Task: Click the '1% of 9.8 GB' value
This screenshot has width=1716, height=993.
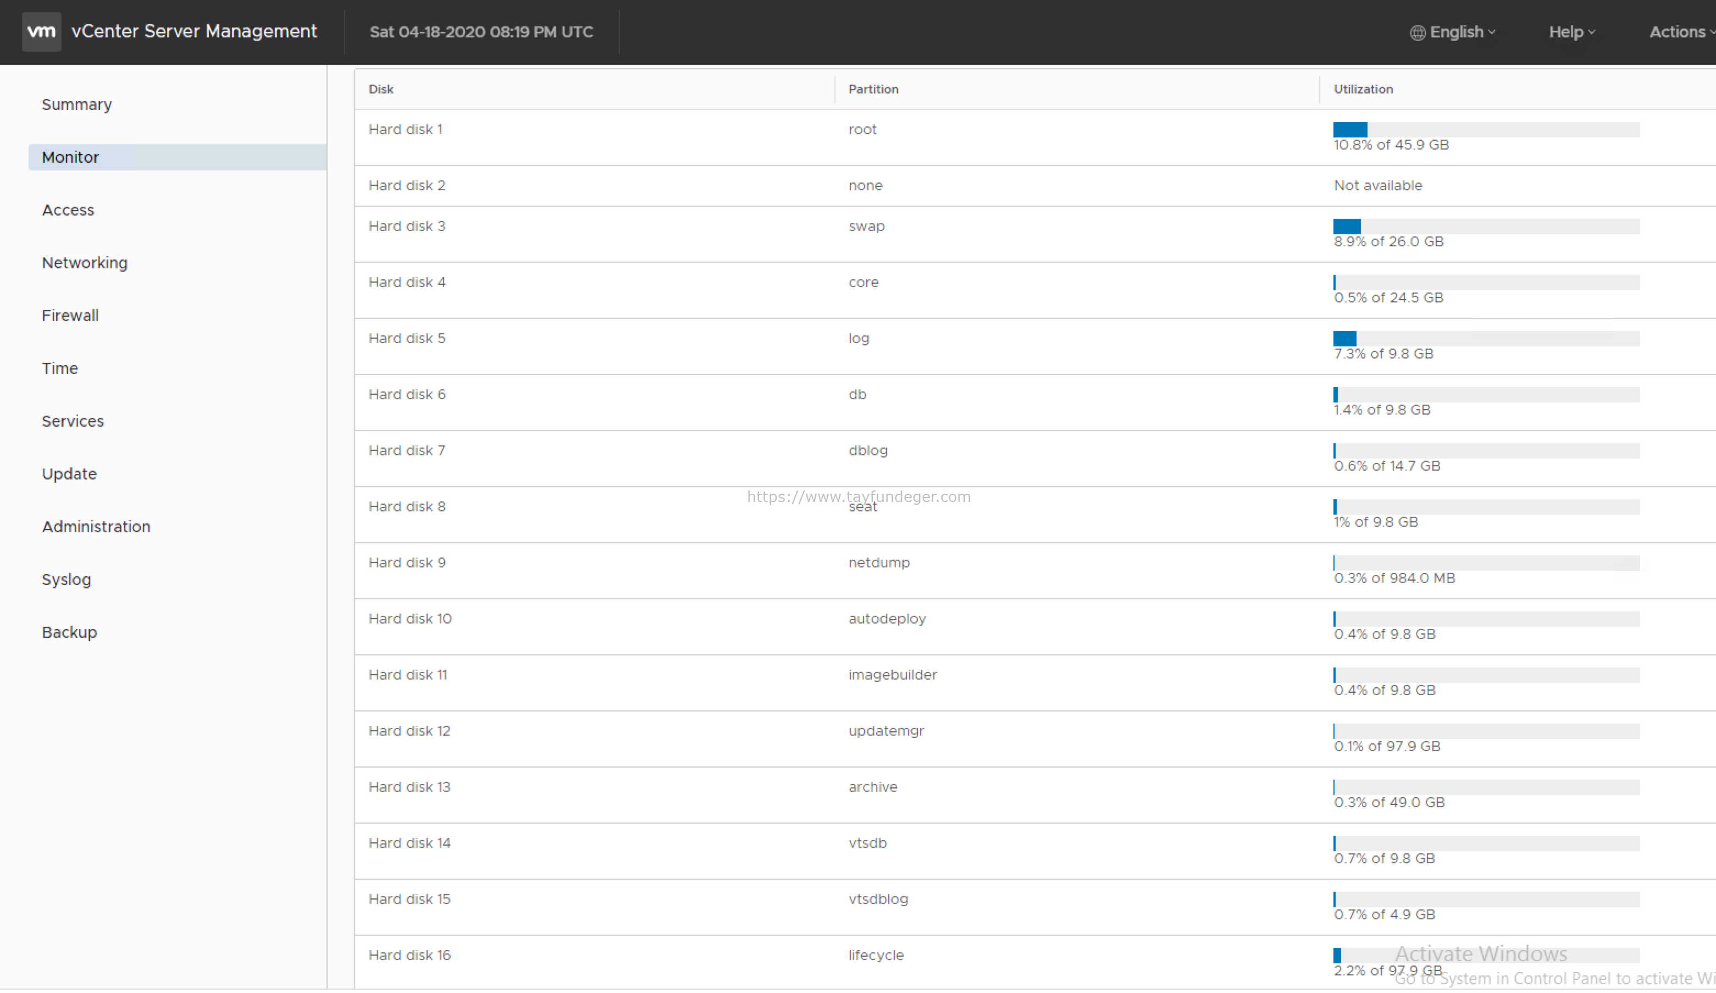Action: click(1376, 522)
